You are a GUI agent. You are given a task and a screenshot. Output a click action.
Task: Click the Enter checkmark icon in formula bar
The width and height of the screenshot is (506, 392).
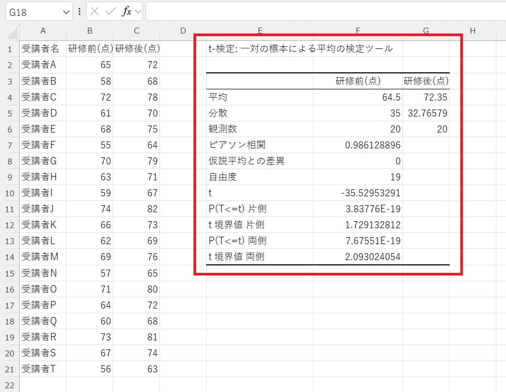(111, 12)
